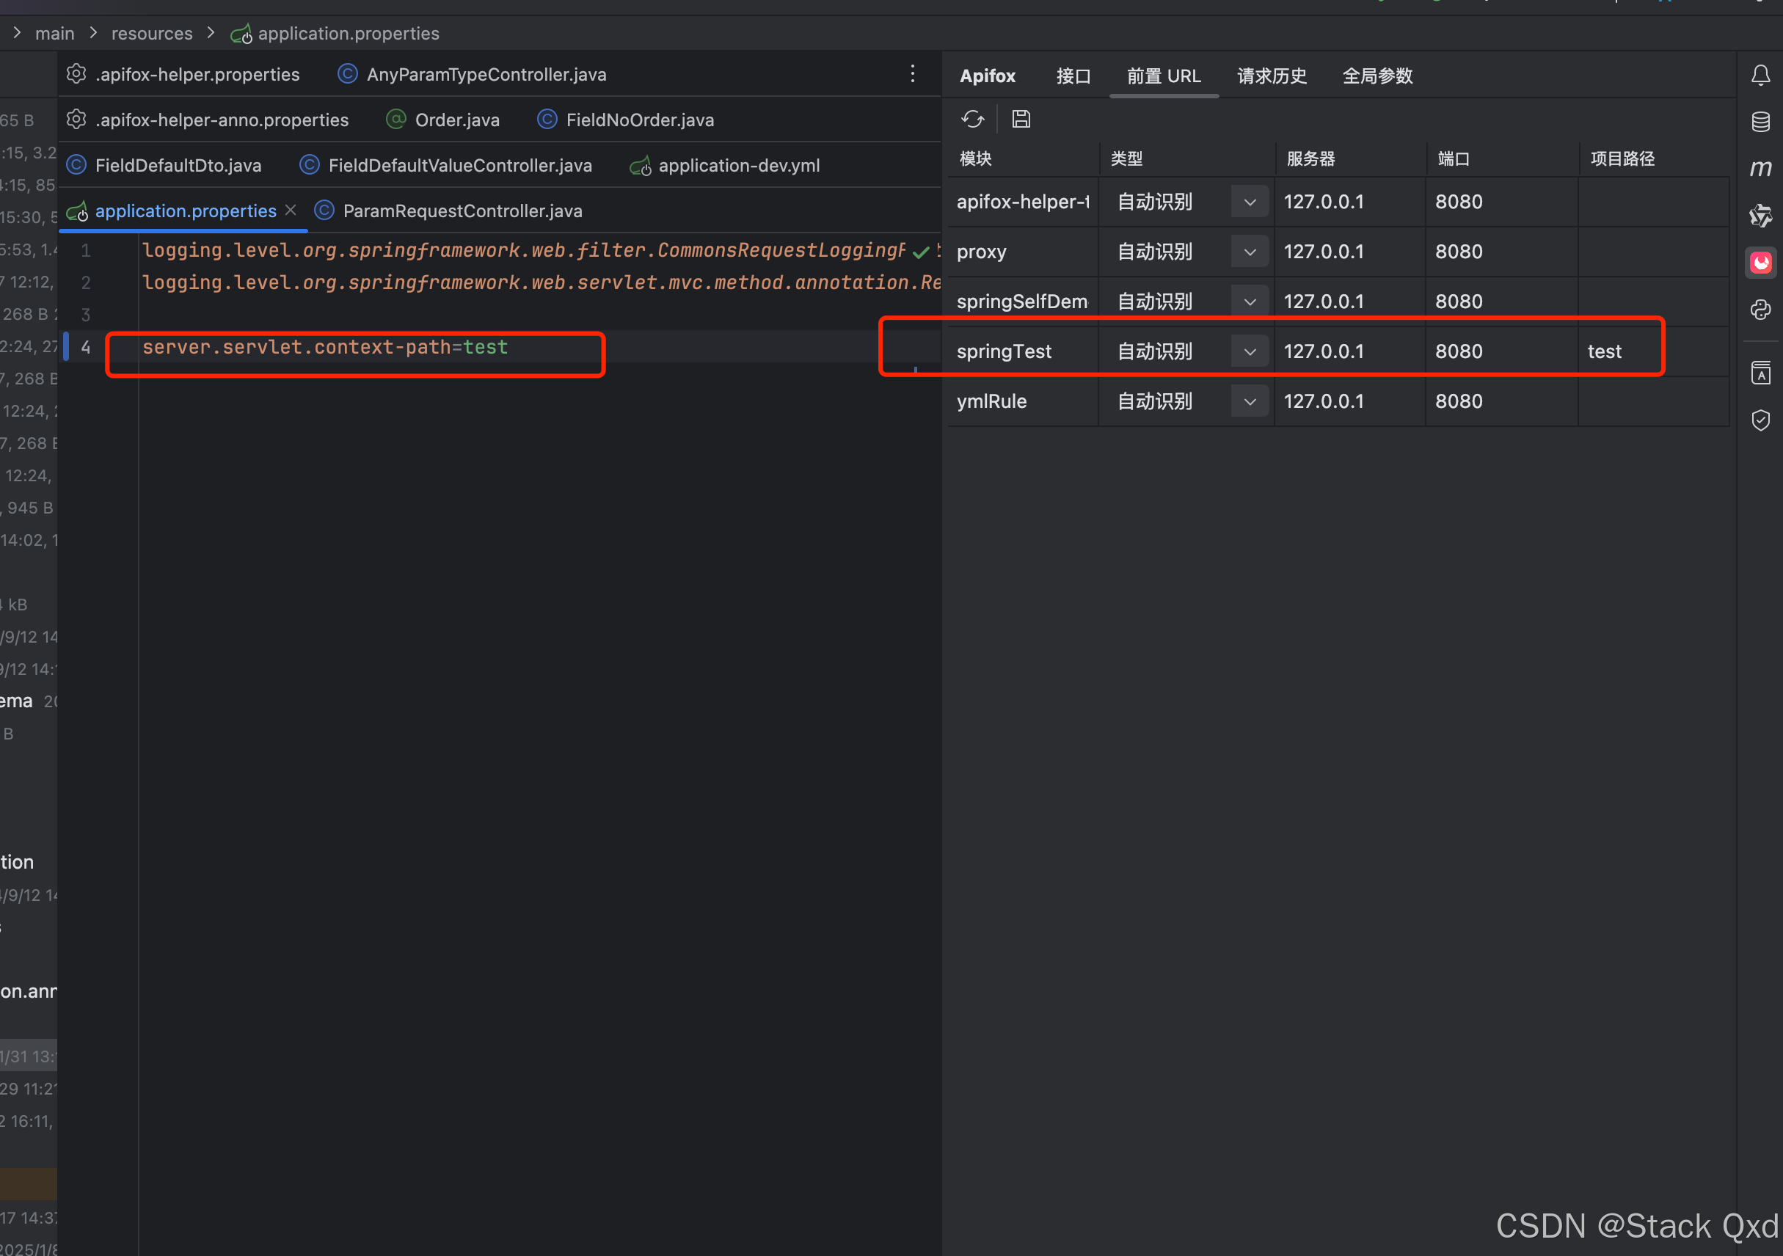The height and width of the screenshot is (1256, 1783).
Task: Open the Maven tool window
Action: (1760, 169)
